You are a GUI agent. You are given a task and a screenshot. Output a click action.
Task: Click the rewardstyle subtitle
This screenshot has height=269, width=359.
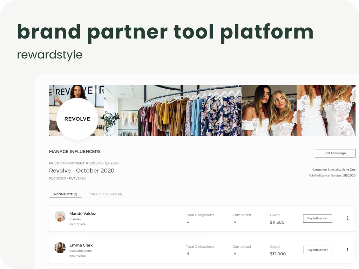pyautogui.click(x=50, y=55)
